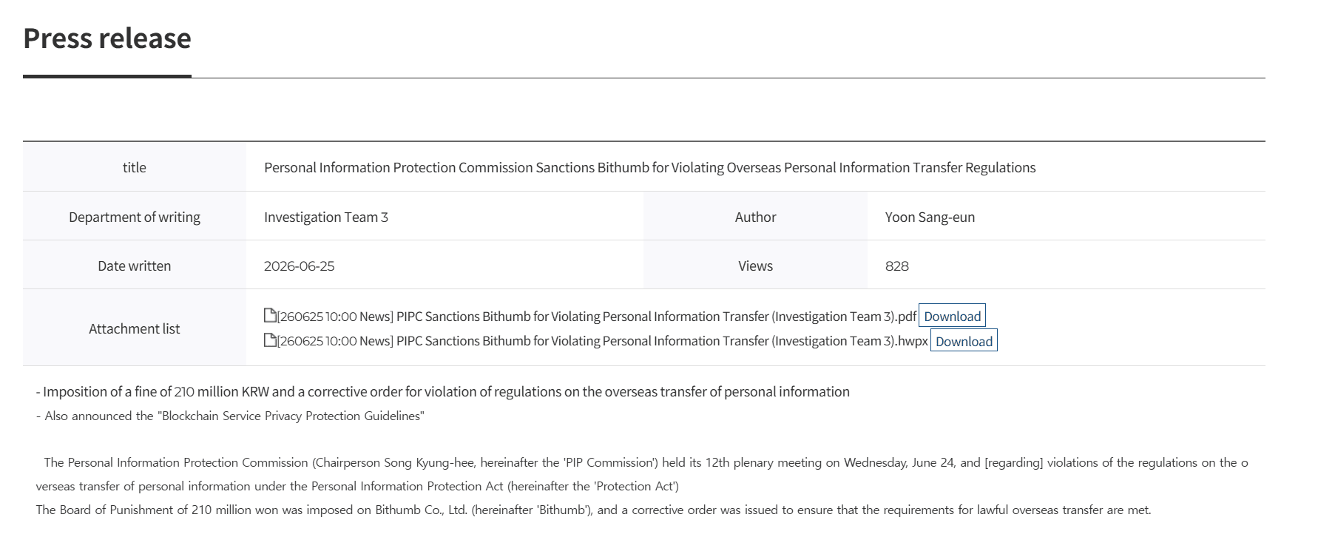This screenshot has width=1318, height=537.
Task: Click the Press release page heading
Action: (x=107, y=38)
